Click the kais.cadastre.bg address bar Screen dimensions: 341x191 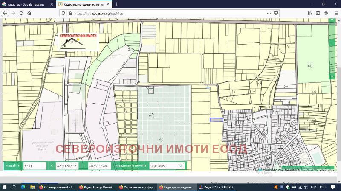pyautogui.click(x=162, y=13)
